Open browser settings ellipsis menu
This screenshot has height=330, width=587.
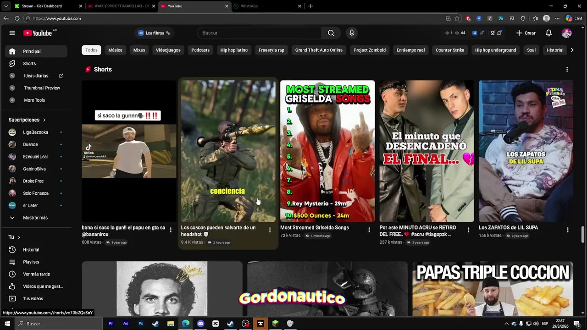tap(557, 18)
